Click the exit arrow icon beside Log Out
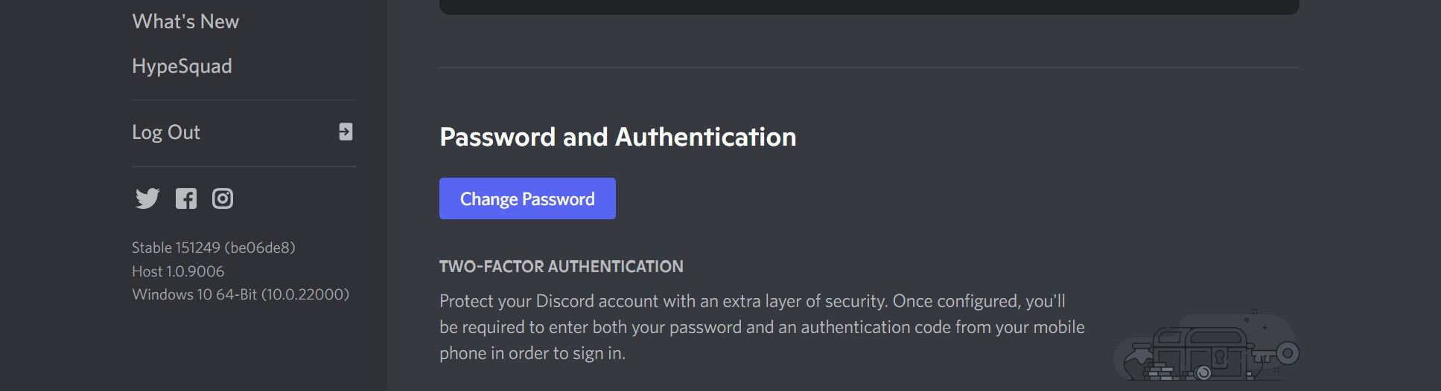 pyautogui.click(x=346, y=132)
